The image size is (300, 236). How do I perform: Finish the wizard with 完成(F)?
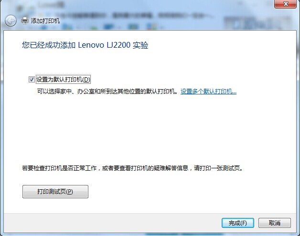(x=238, y=223)
